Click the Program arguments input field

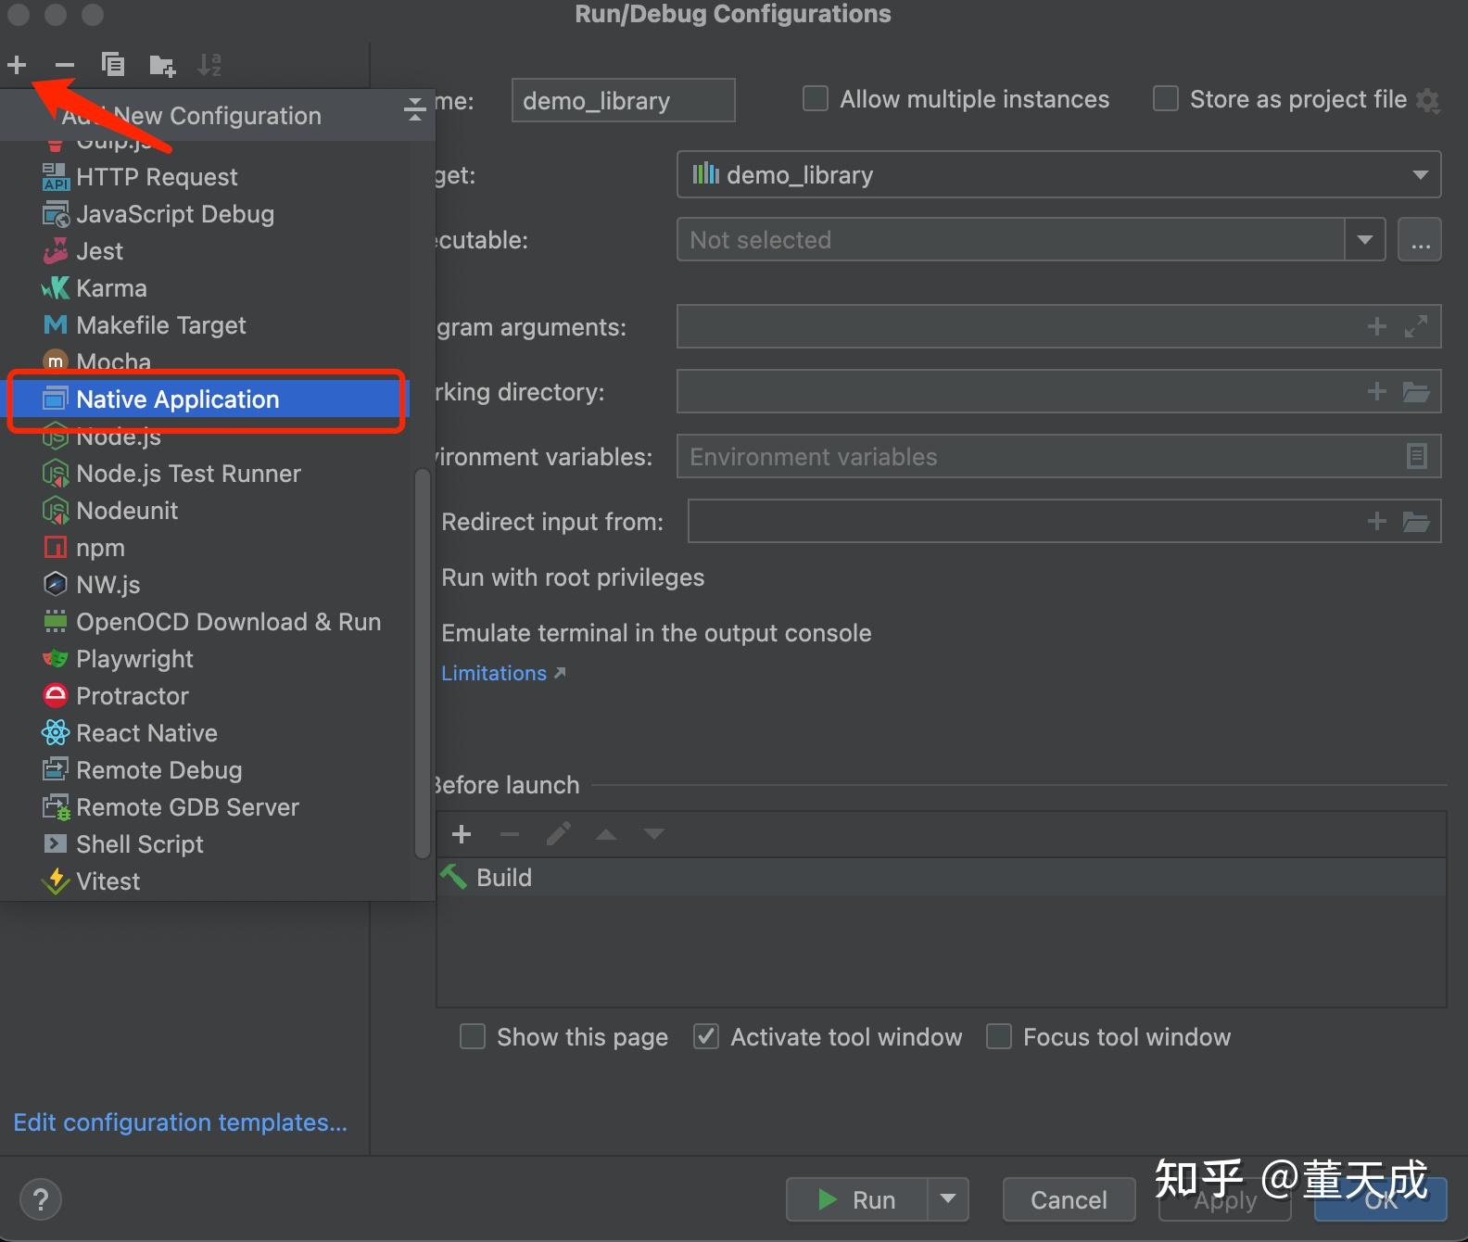point(1058,326)
